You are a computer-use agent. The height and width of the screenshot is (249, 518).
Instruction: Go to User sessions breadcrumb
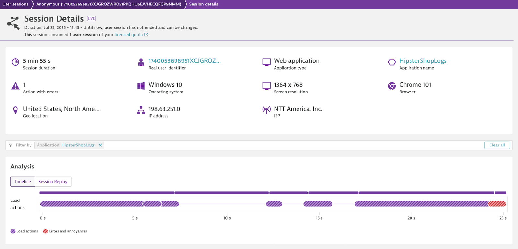click(x=15, y=4)
